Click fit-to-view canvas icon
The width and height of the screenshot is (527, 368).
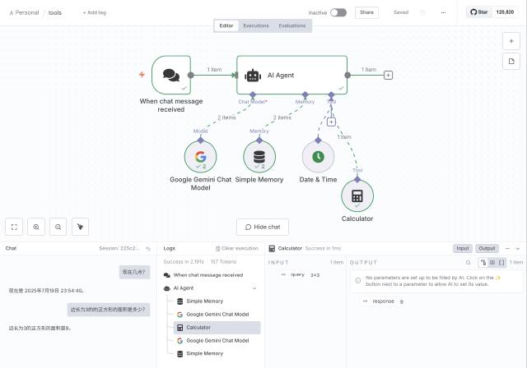(x=14, y=227)
